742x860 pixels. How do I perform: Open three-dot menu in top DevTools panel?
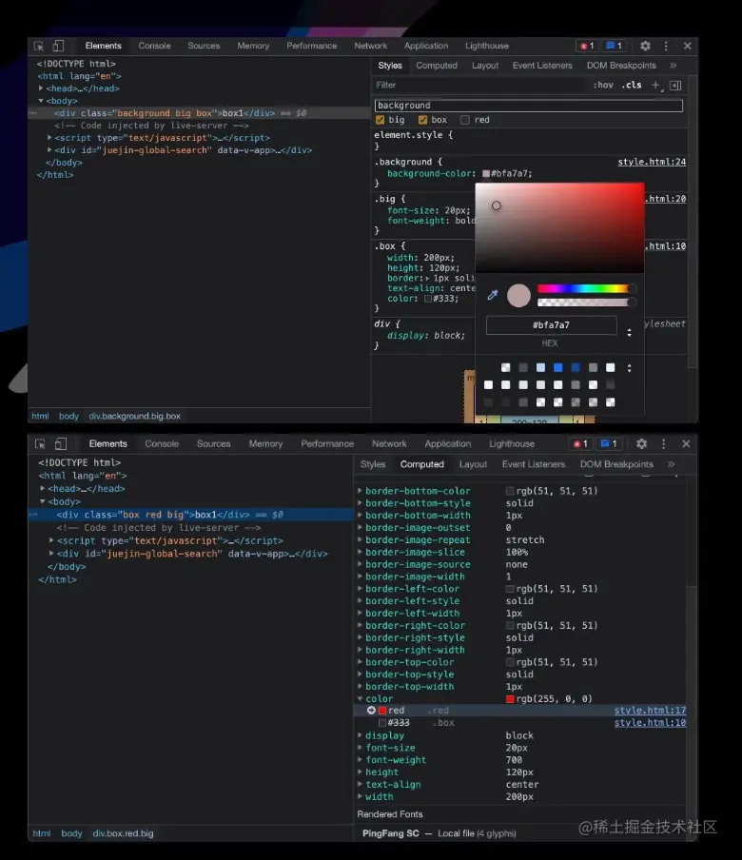tap(666, 46)
